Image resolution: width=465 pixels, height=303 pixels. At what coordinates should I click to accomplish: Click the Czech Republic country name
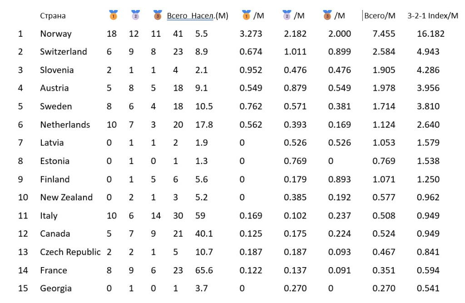pos(70,252)
